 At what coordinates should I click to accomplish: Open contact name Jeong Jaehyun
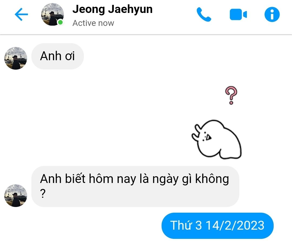pos(112,9)
